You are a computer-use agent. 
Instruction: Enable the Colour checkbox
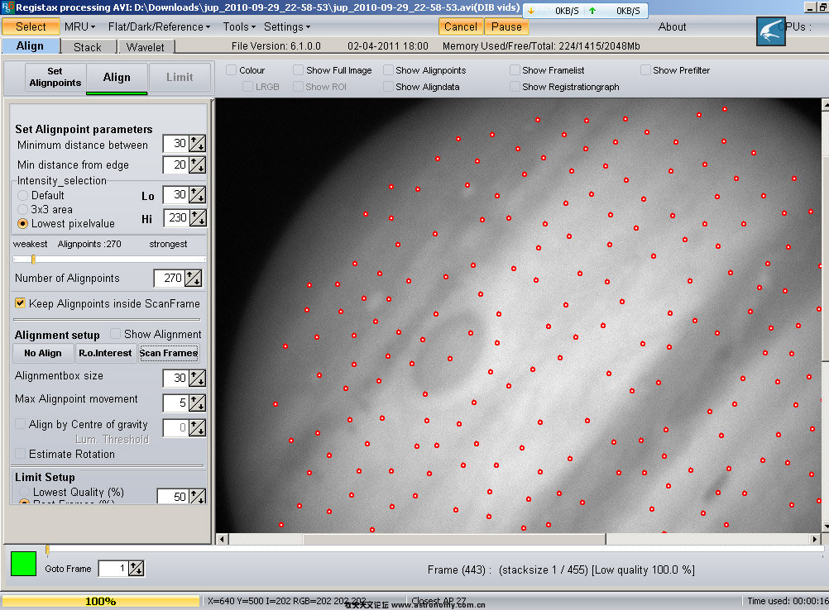(x=232, y=70)
